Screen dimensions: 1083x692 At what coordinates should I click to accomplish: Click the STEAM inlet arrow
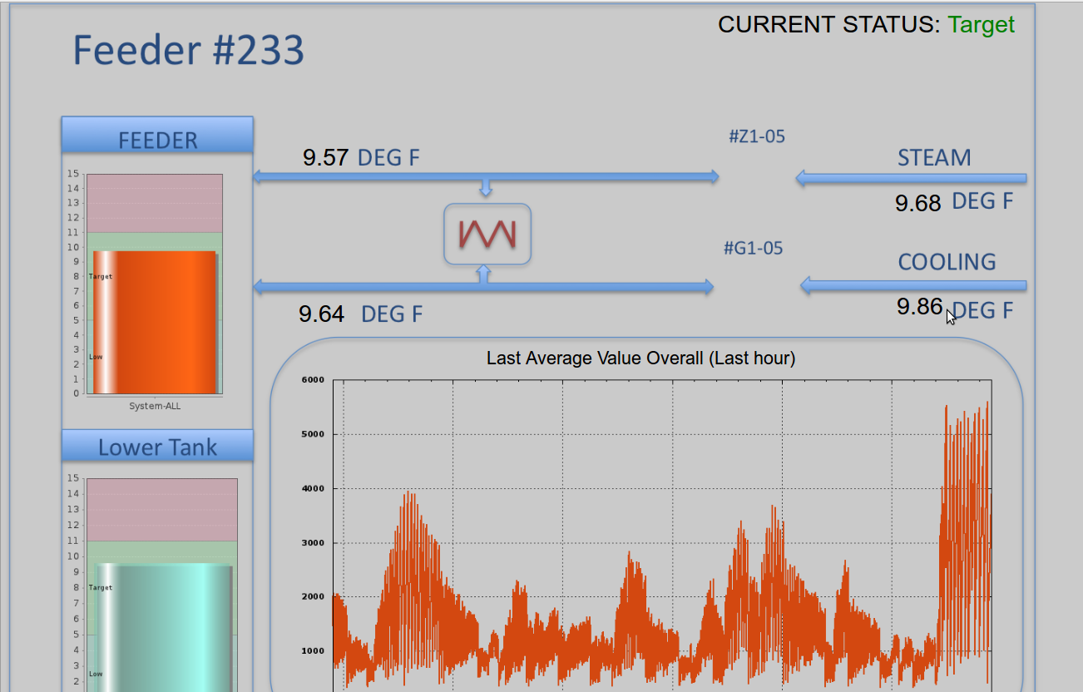pyautogui.click(x=910, y=178)
